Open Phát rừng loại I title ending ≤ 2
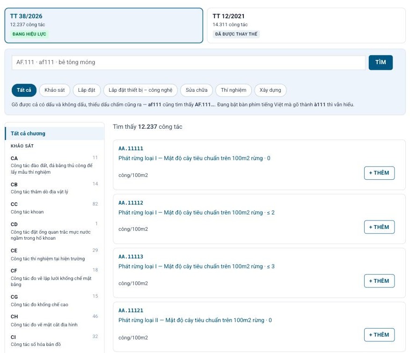 (x=197, y=213)
